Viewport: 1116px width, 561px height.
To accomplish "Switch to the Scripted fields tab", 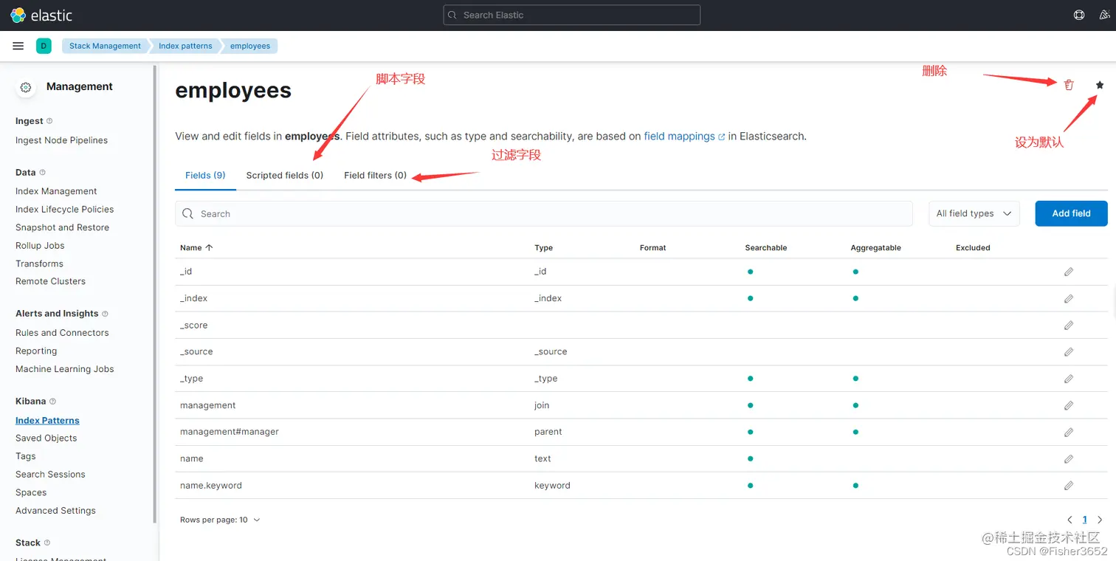I will coord(285,176).
